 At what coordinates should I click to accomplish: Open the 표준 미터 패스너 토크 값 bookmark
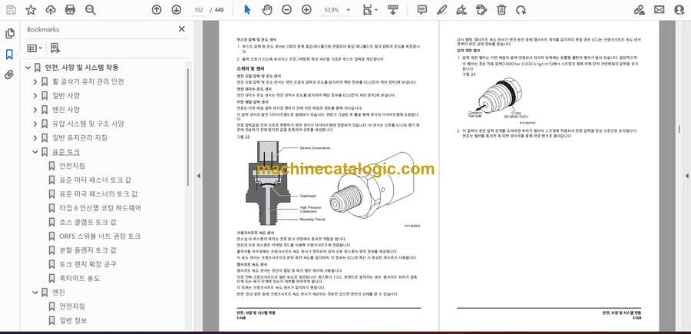point(95,180)
